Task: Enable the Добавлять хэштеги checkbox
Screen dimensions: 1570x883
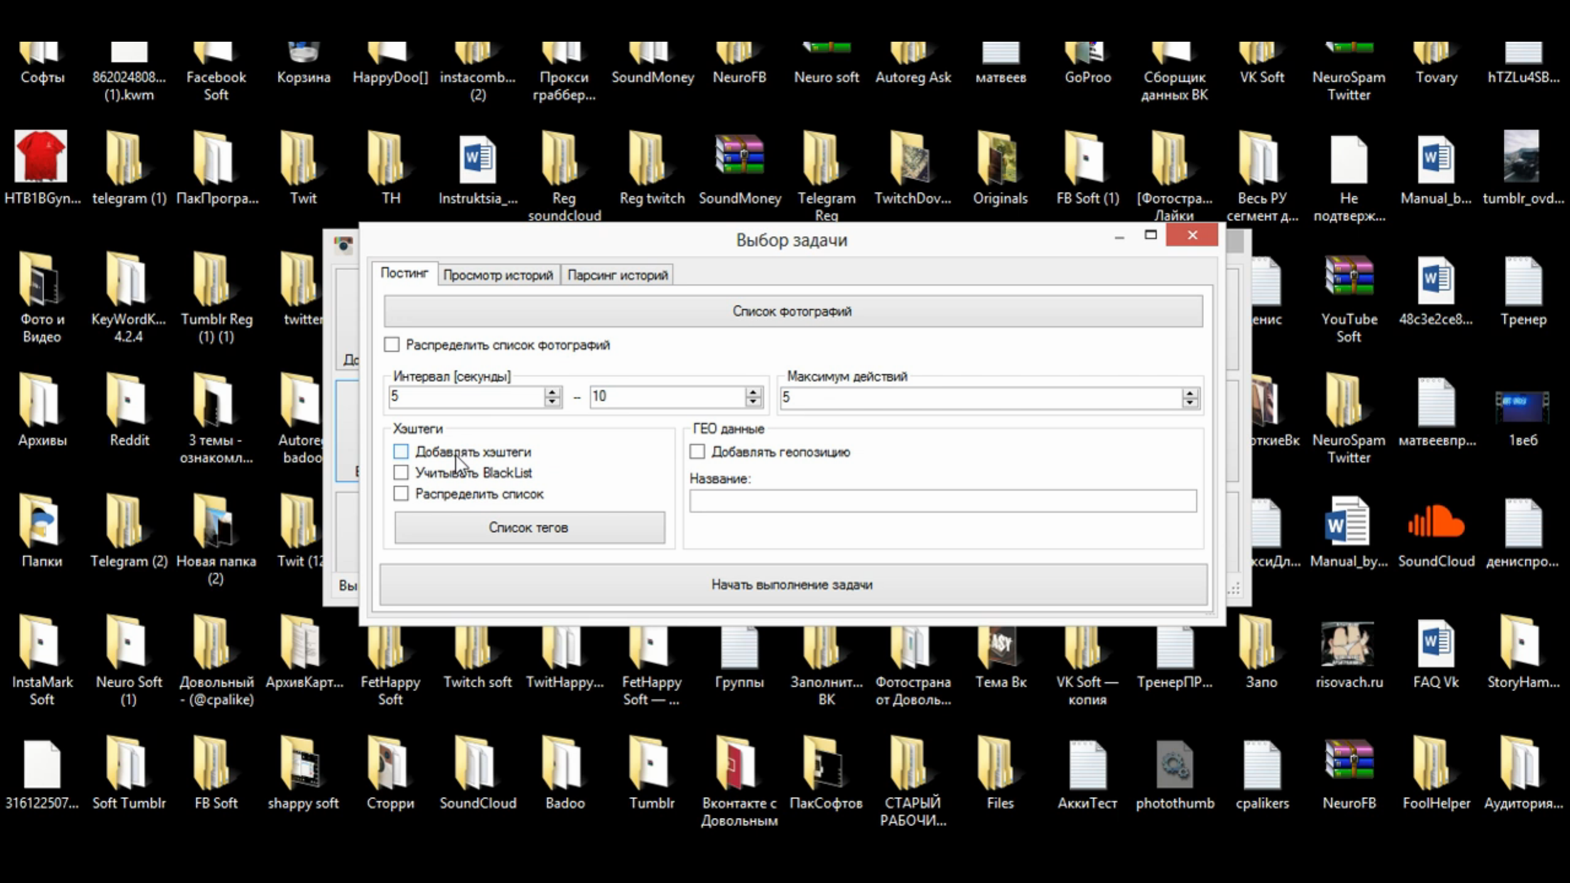Action: point(401,452)
